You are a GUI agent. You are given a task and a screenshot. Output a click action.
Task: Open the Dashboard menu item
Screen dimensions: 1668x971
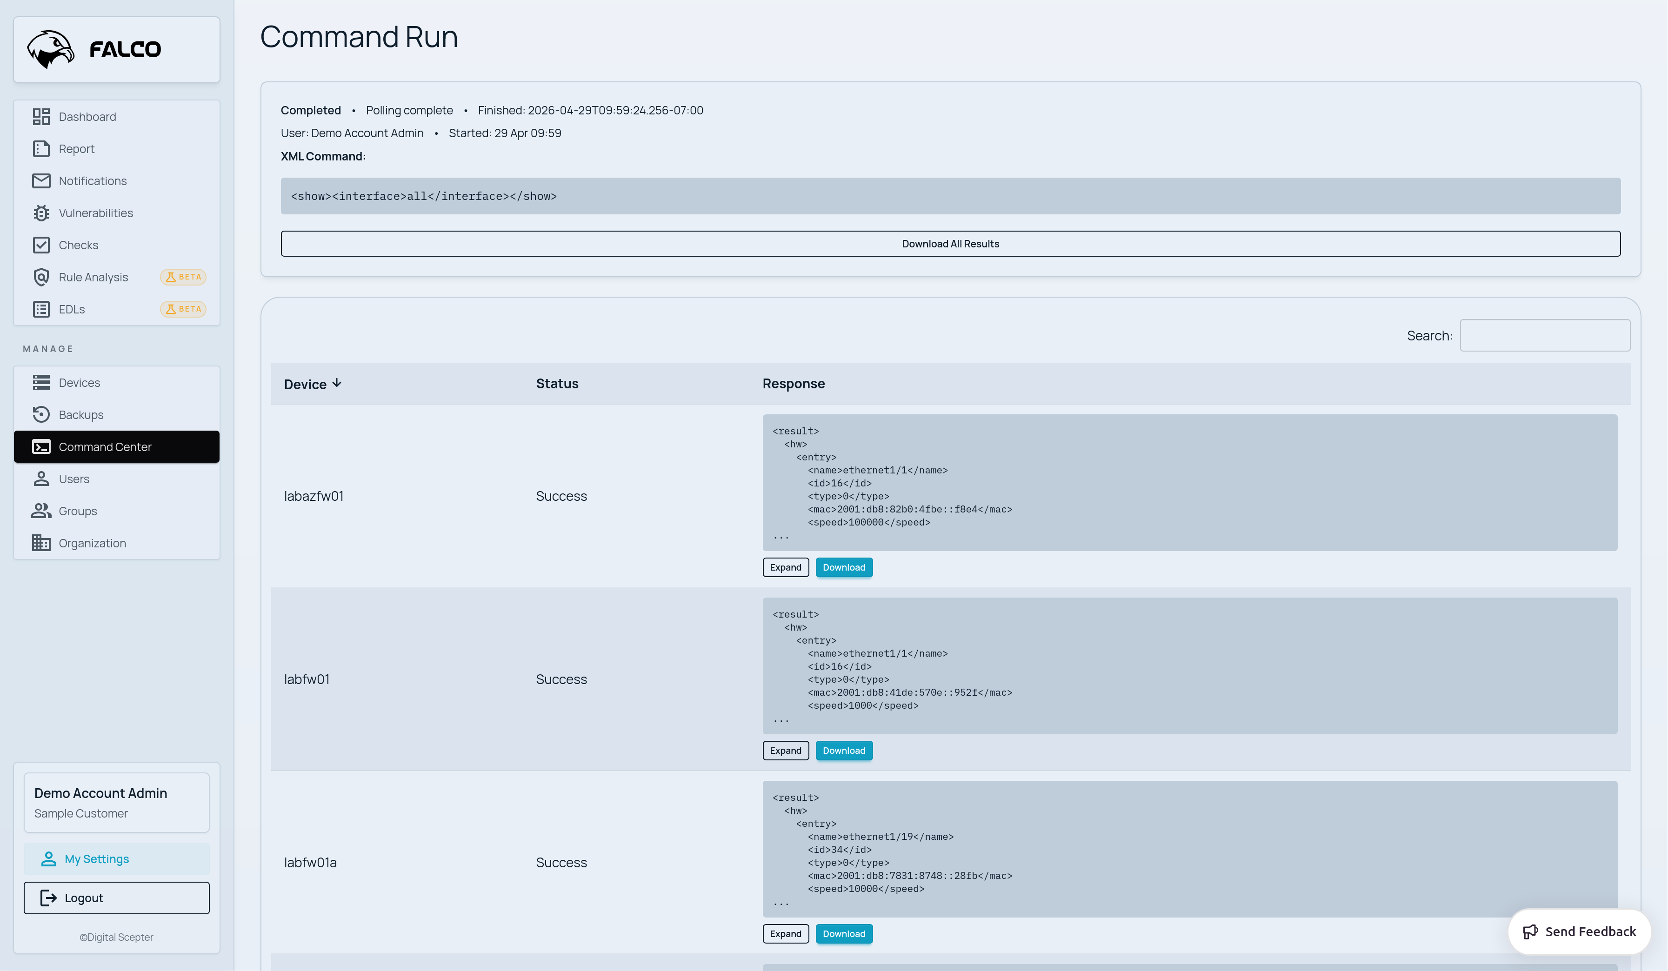pos(116,117)
